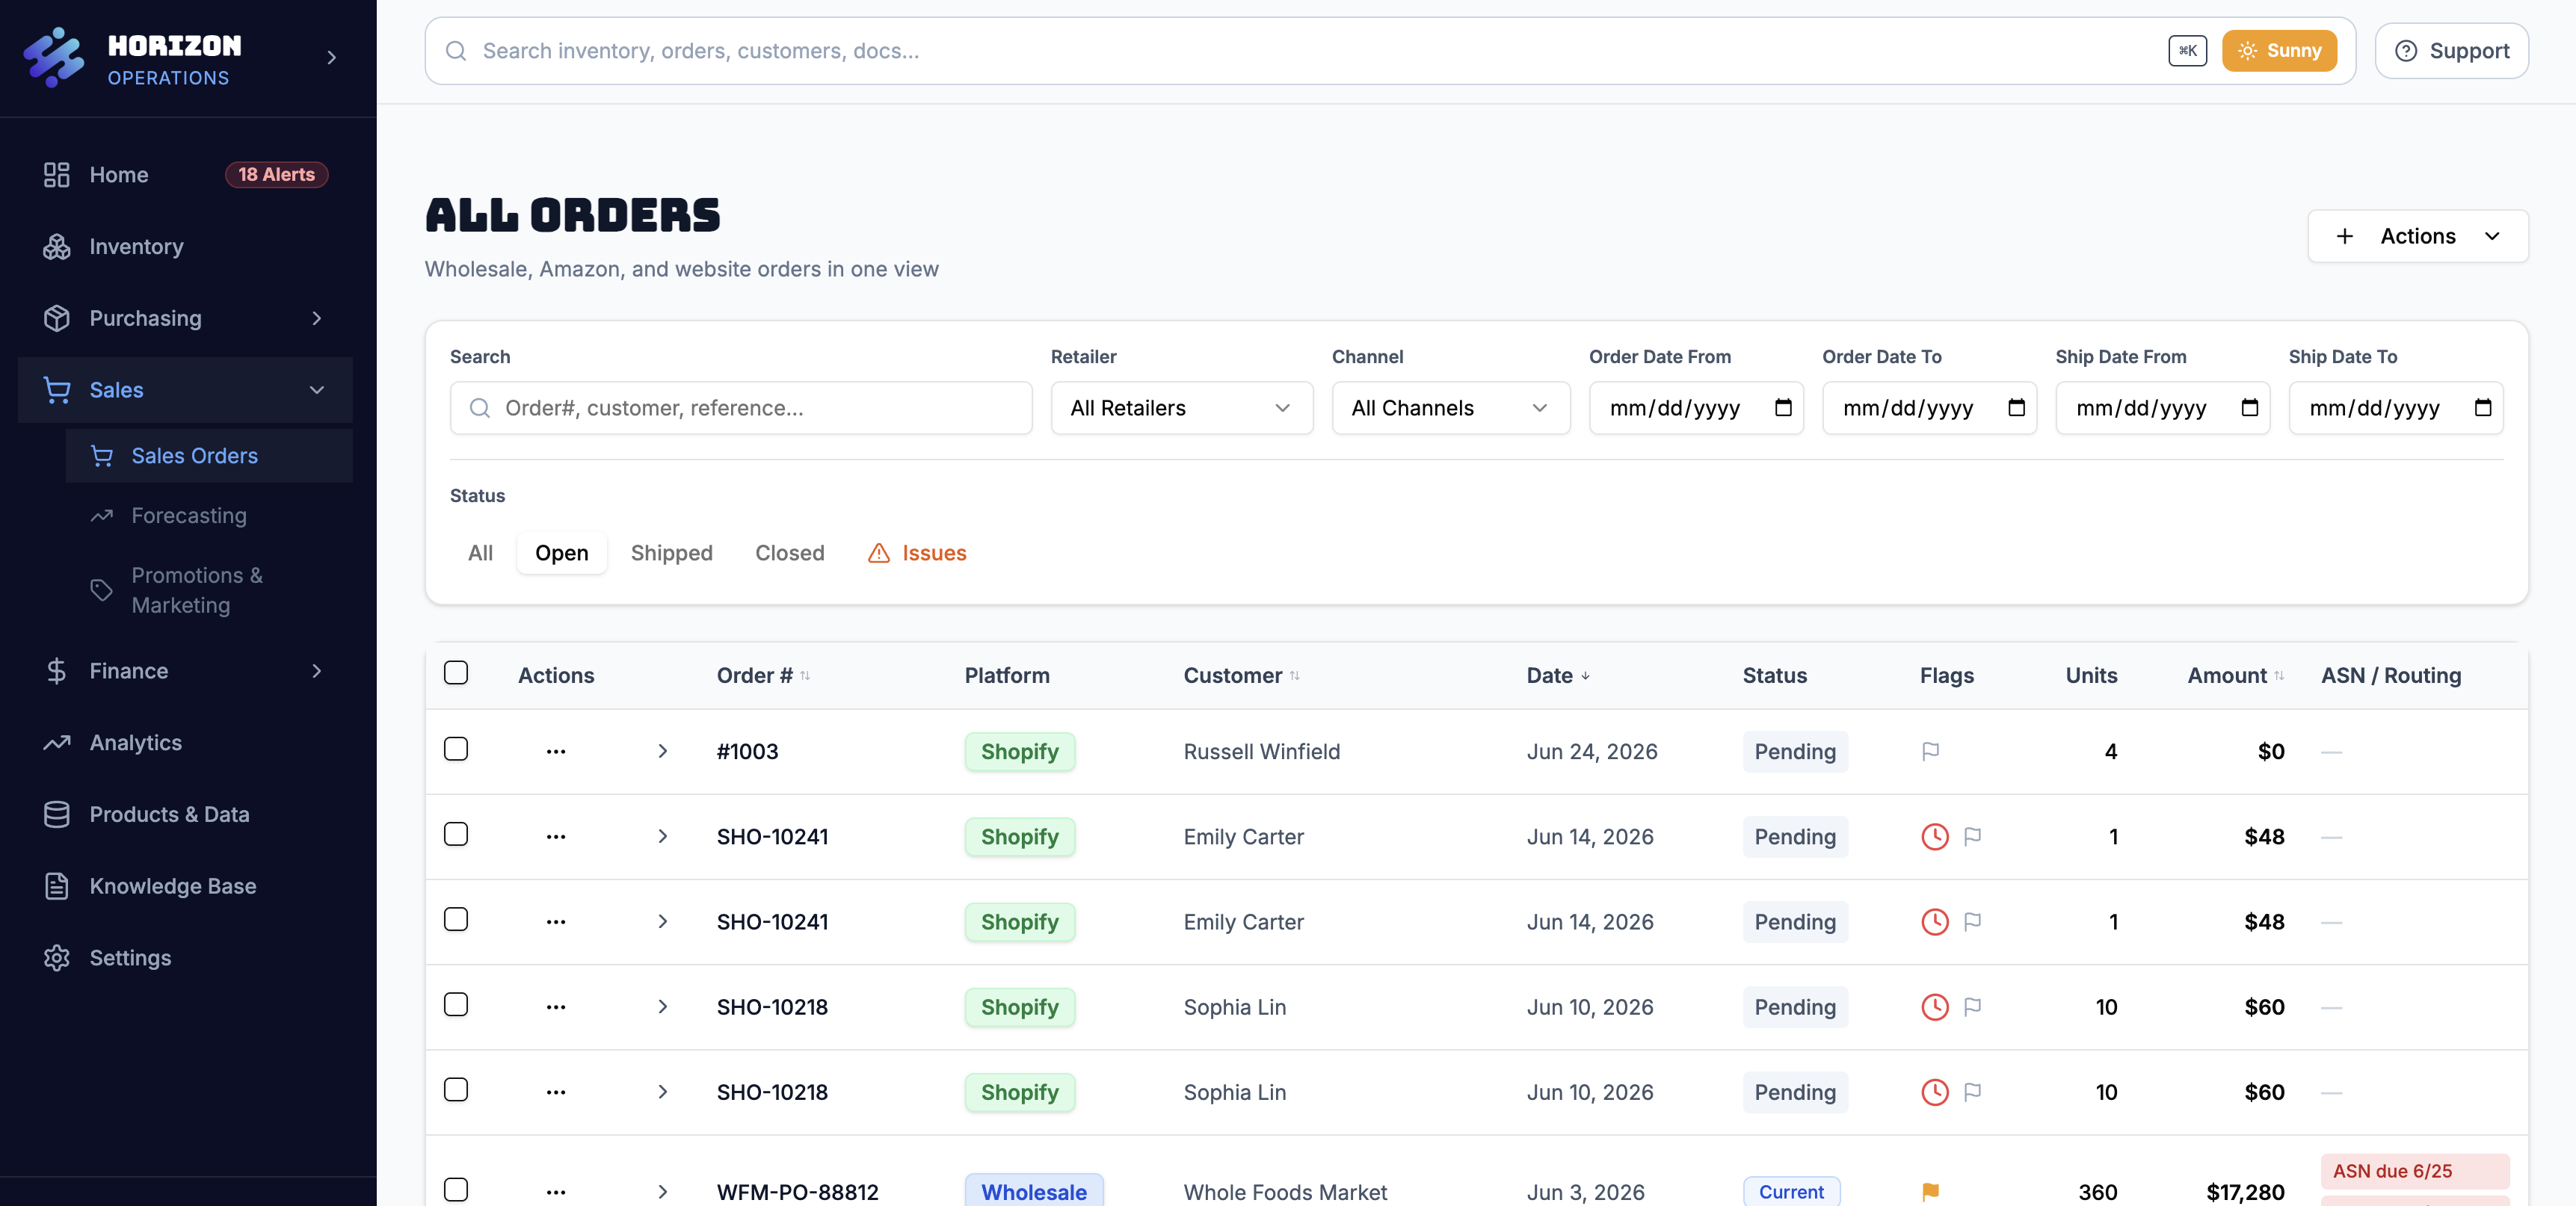Click the 18 Alerts badge
This screenshot has height=1206, width=2576.
pos(276,175)
